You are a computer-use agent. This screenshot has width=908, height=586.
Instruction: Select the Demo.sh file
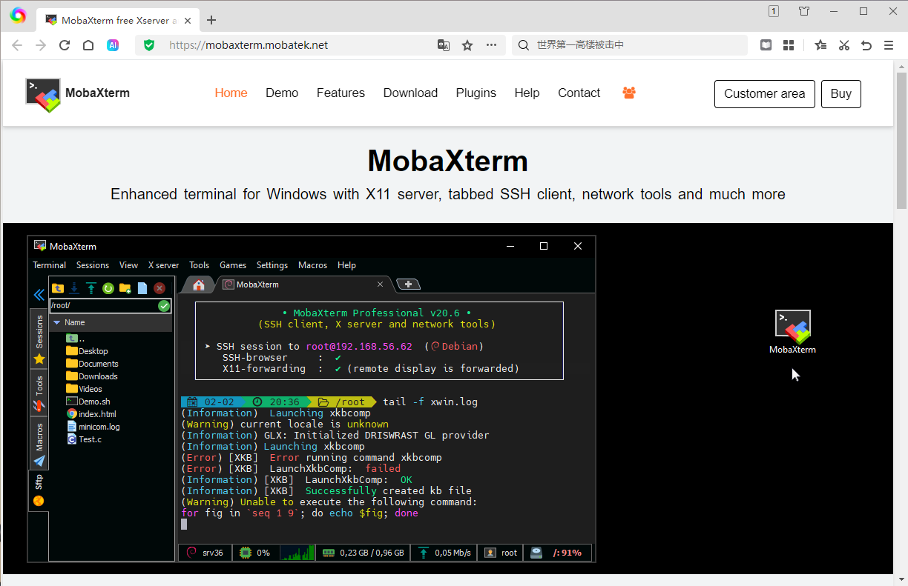[88, 402]
